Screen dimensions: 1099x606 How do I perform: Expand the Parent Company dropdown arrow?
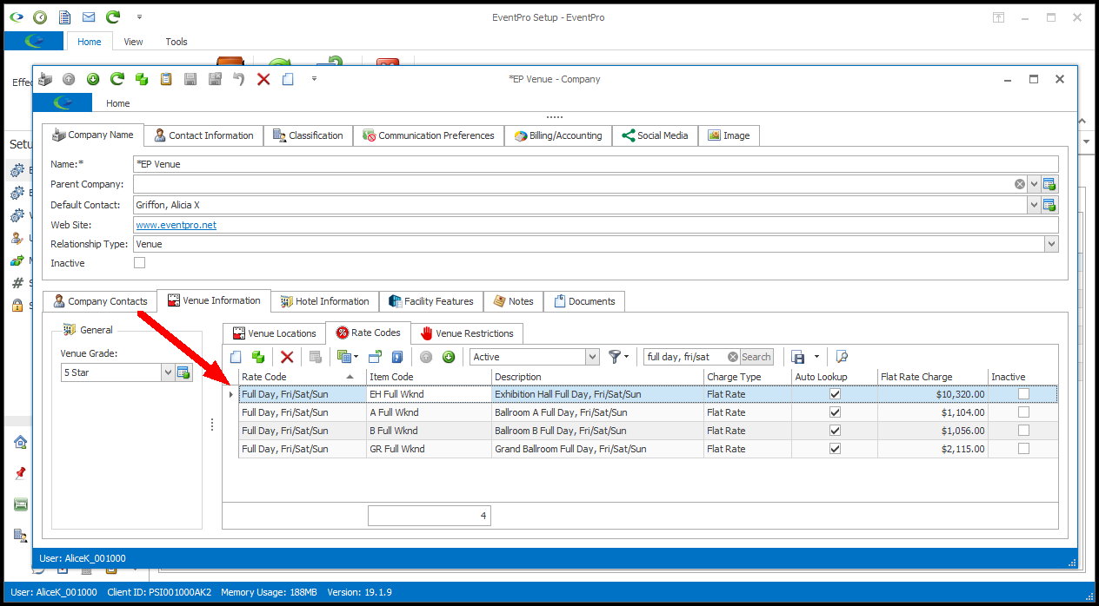click(1034, 184)
